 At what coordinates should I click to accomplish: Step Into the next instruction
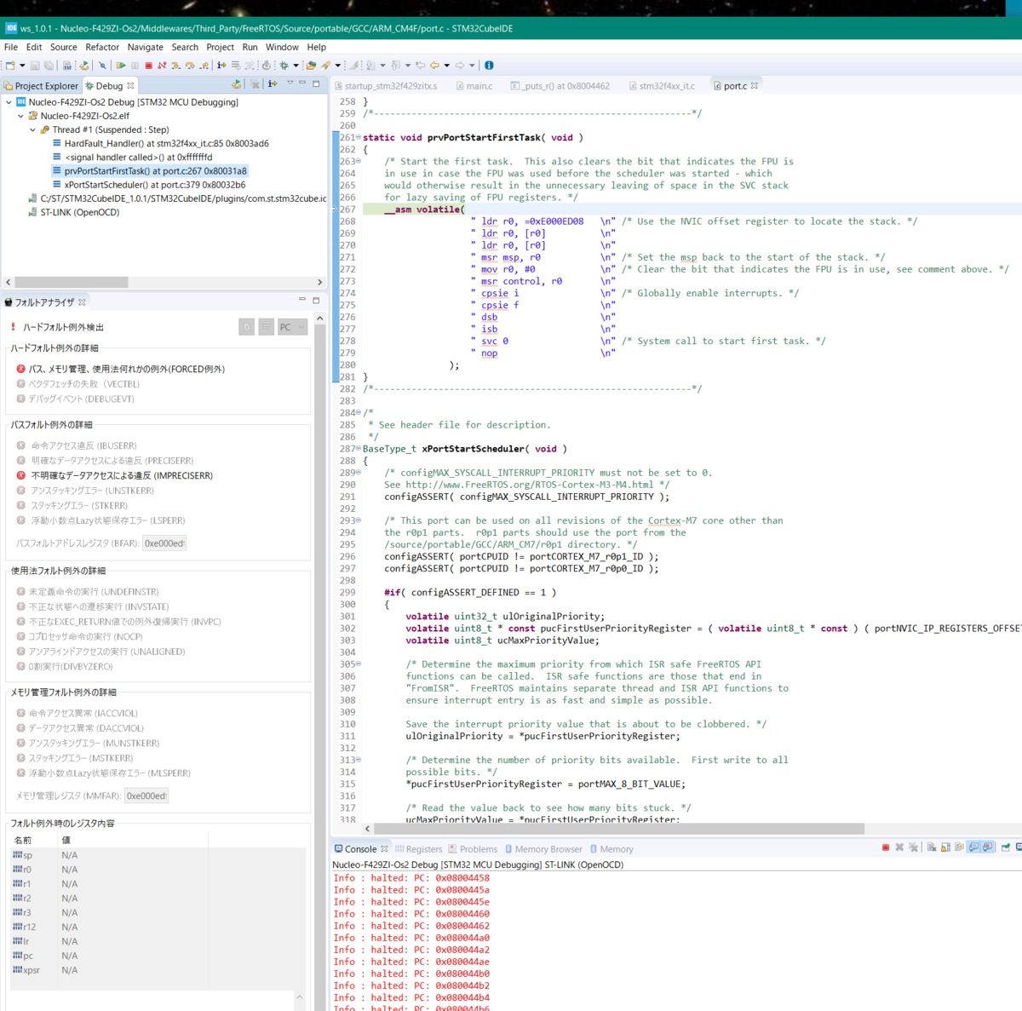pyautogui.click(x=175, y=66)
